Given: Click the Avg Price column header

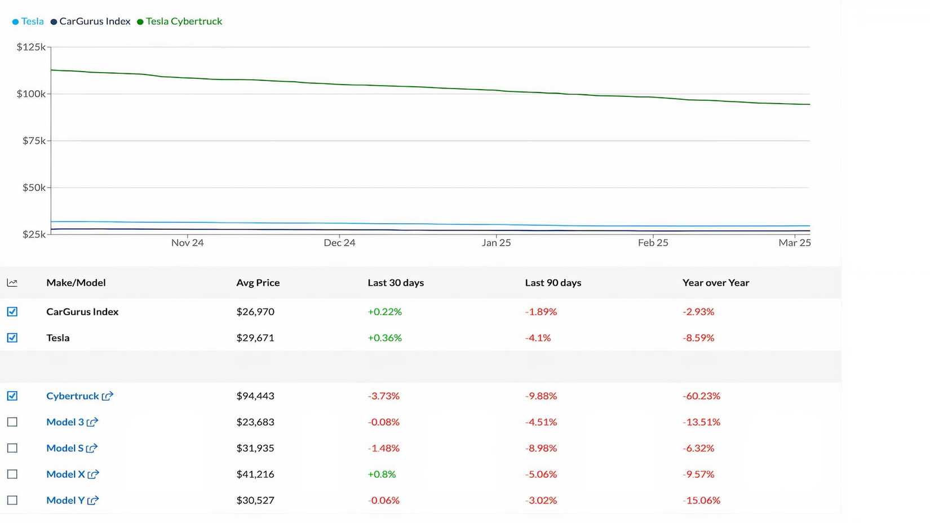Looking at the screenshot, I should pos(258,283).
